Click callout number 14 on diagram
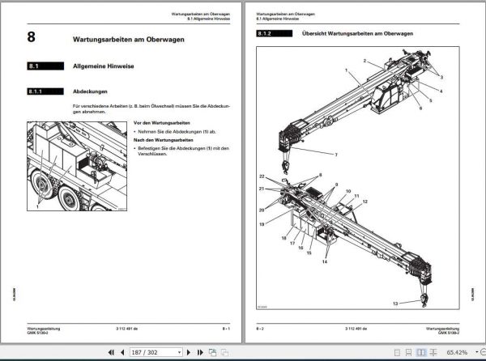The image size is (486, 361). (x=325, y=261)
